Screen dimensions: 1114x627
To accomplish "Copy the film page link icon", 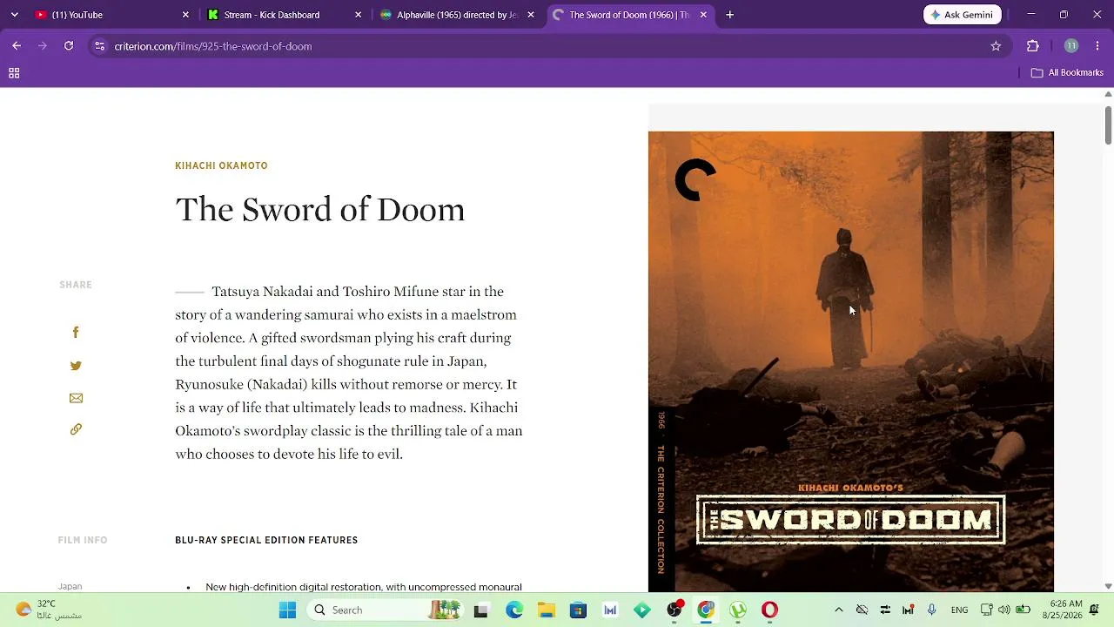I will click(76, 429).
